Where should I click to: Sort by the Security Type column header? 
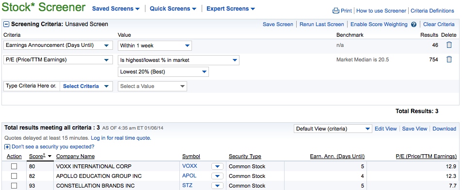[245, 156]
